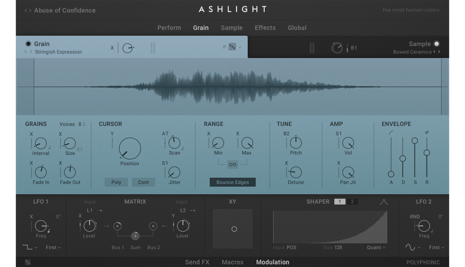Click the Grains Interval knob
Image resolution: width=465 pixels, height=267 pixels.
pos(41,143)
